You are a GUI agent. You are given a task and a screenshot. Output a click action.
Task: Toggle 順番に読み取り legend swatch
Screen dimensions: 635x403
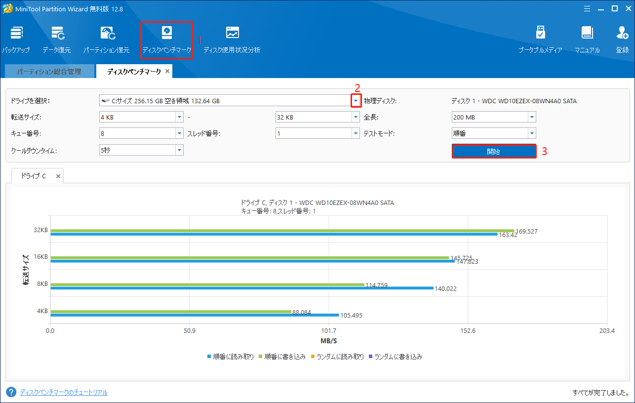click(x=209, y=356)
